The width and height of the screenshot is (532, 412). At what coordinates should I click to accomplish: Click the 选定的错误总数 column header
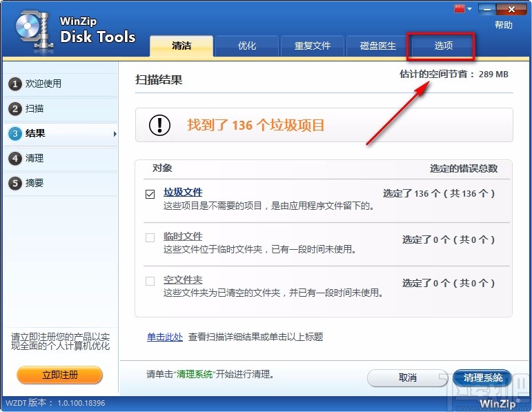(x=464, y=168)
